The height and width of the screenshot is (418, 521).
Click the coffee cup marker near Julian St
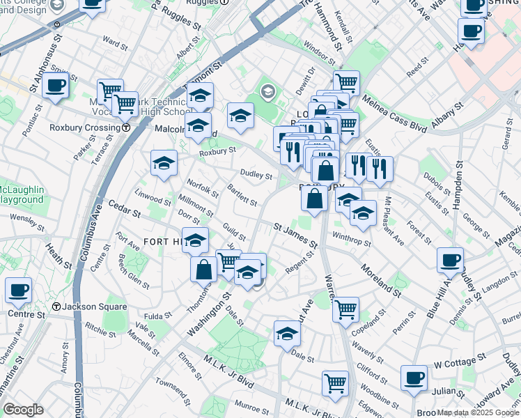coord(414,378)
